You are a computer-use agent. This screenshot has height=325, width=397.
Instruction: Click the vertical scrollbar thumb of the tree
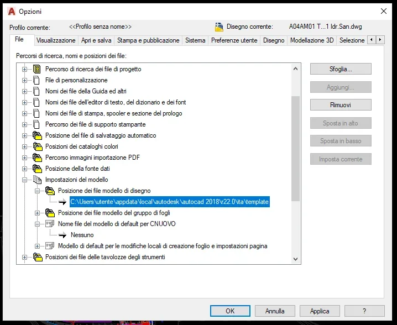click(295, 149)
